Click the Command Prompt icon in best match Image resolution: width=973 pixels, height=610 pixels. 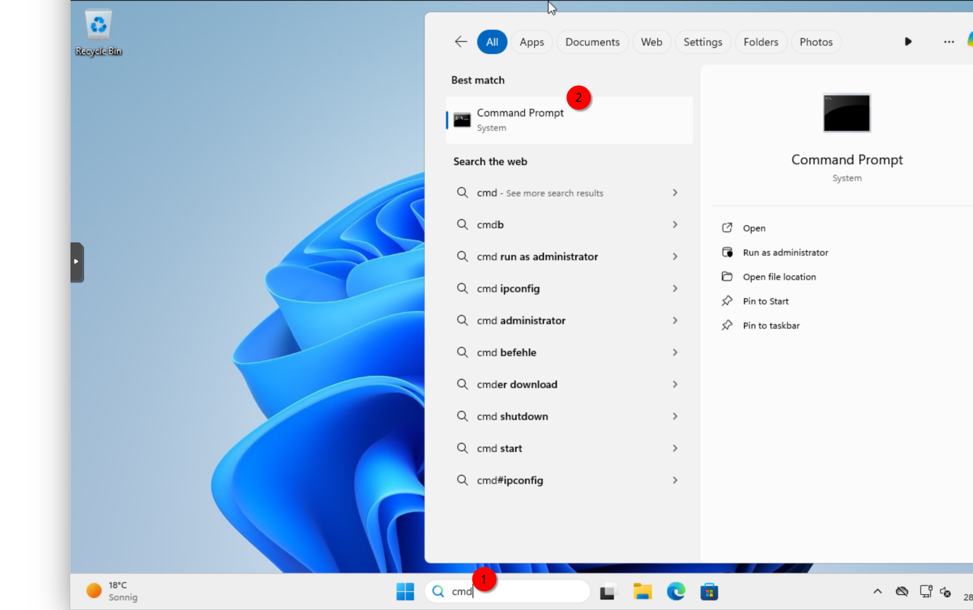click(462, 120)
